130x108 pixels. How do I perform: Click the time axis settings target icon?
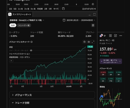93,4
